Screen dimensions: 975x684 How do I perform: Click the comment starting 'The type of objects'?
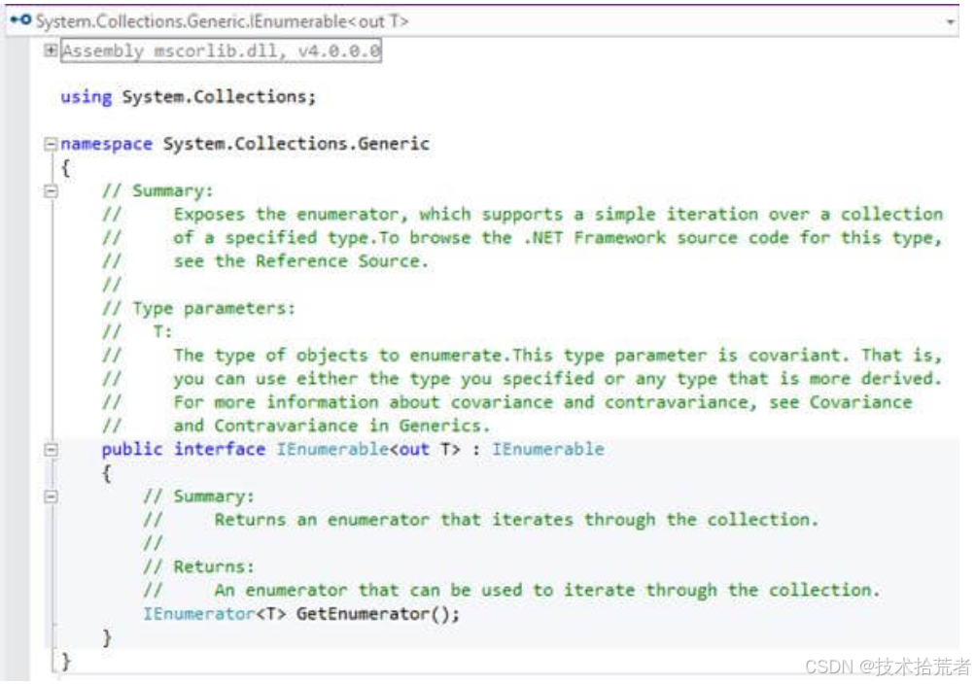coord(558,356)
